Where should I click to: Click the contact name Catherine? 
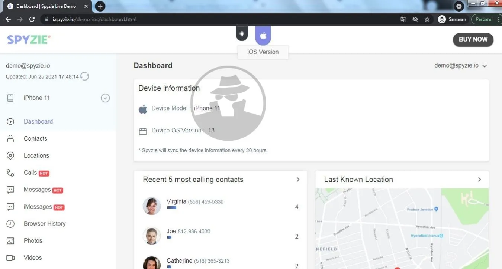180,260
